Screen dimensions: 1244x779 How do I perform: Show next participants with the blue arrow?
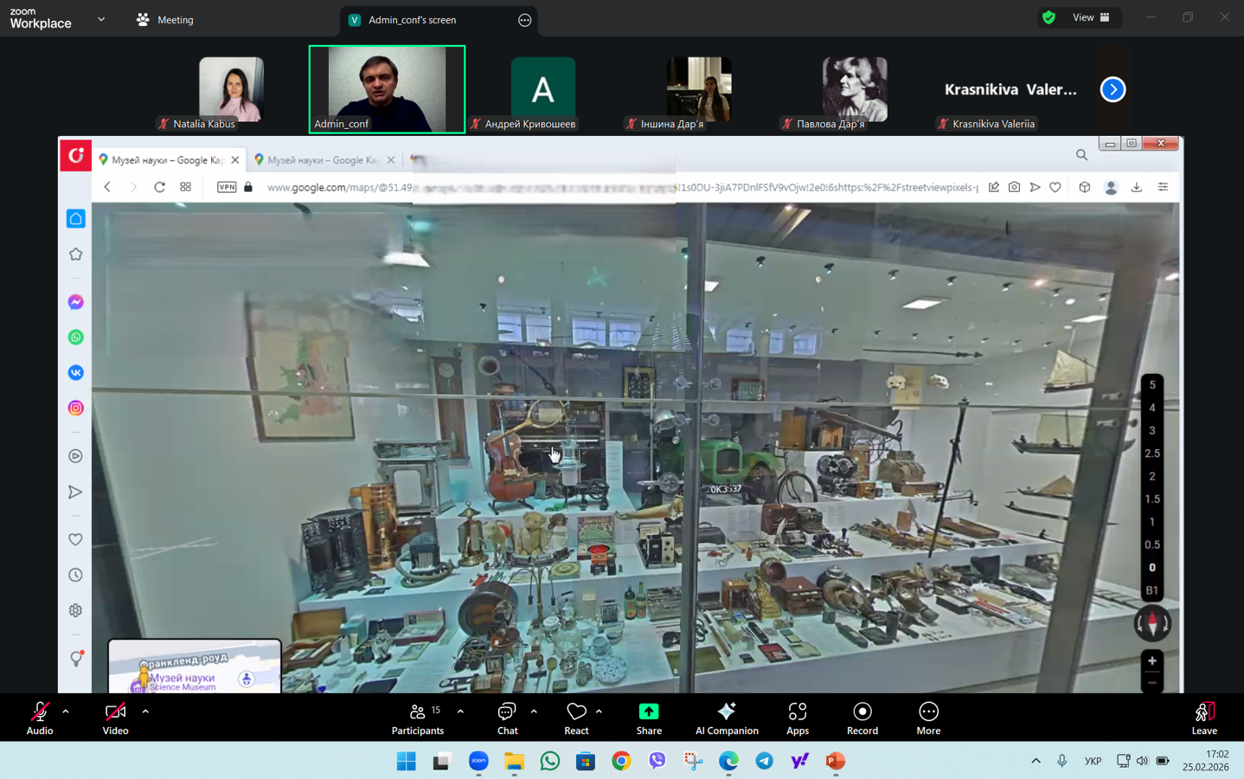(1113, 89)
